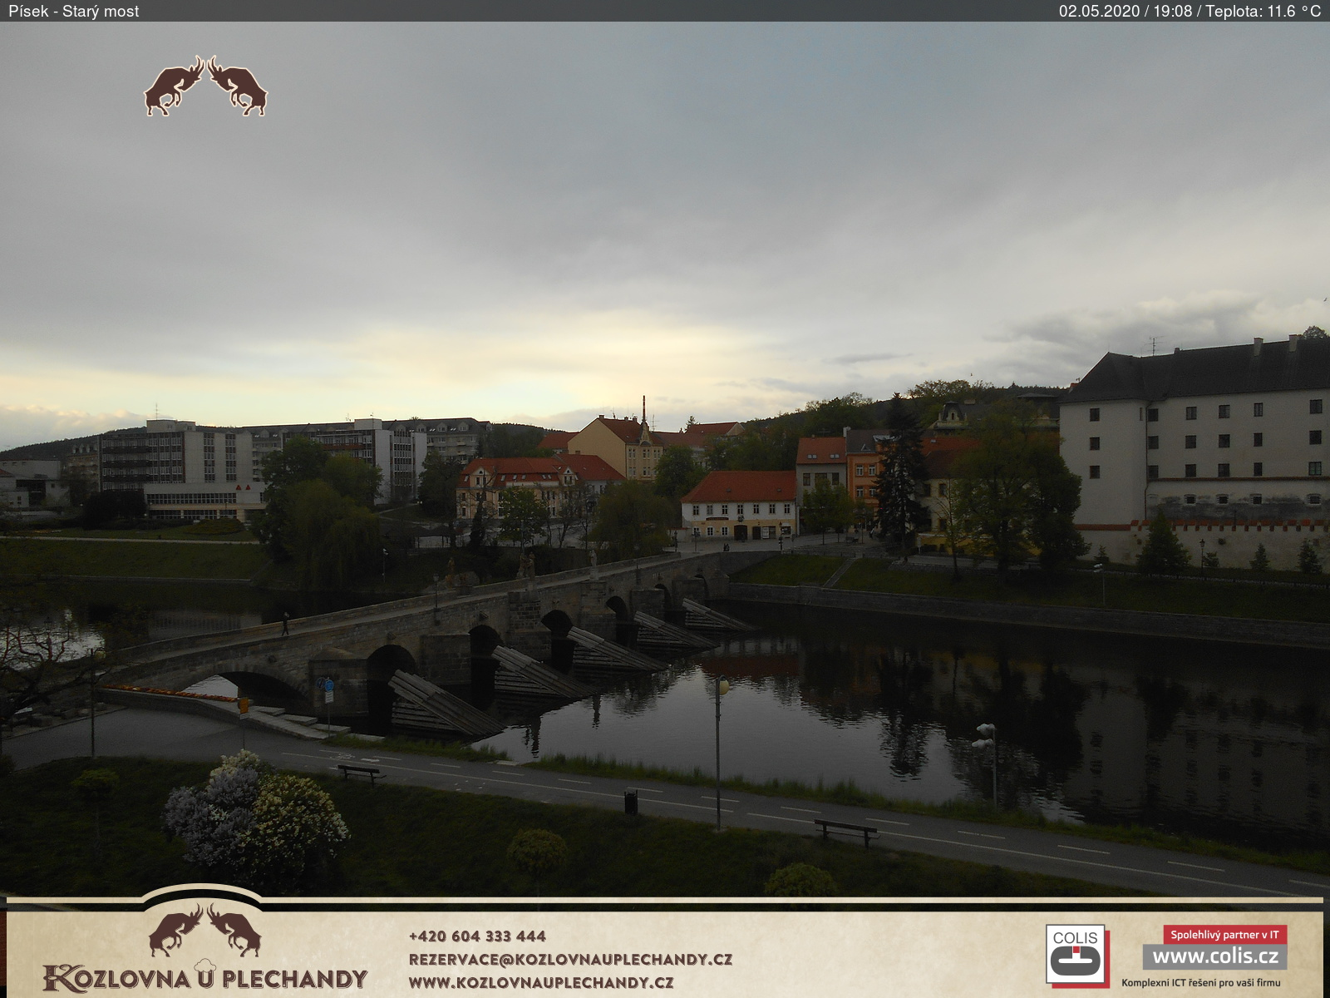Click the 02.05.2020 / 19:08 timestamp text

pos(1126,11)
